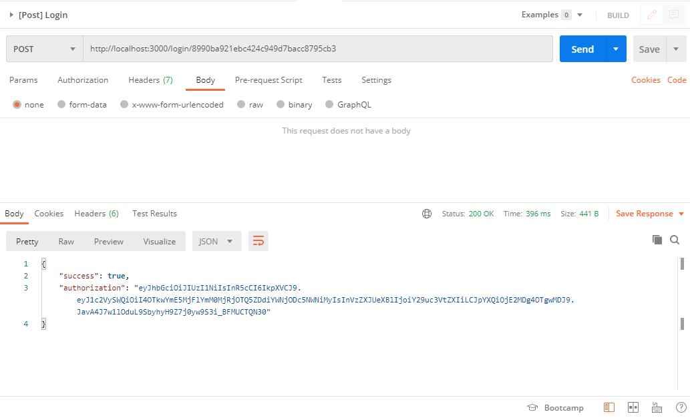Open request Headers (7) tab
Screen dimensions: 690x418
click(x=150, y=80)
